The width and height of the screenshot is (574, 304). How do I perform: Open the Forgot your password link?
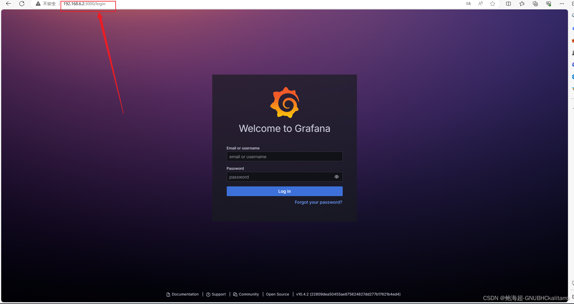[318, 202]
